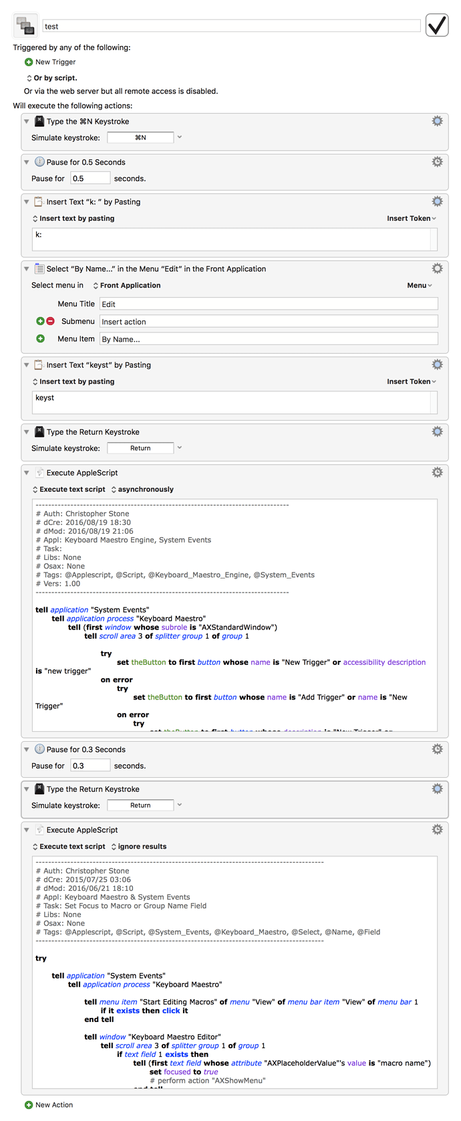The width and height of the screenshot is (461, 1121).
Task: Click the clock icon of Pause 0.5 Seconds
Action: click(x=39, y=162)
